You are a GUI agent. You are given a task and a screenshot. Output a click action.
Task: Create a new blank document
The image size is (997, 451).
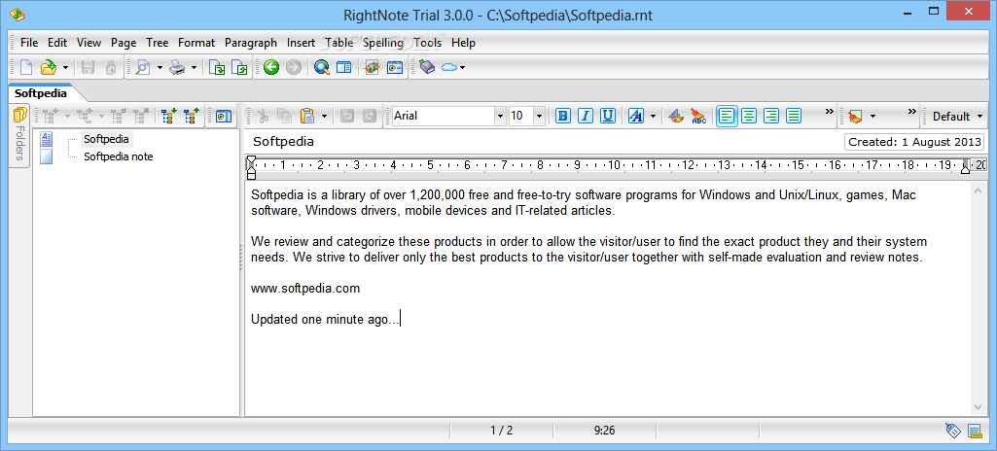click(26, 67)
